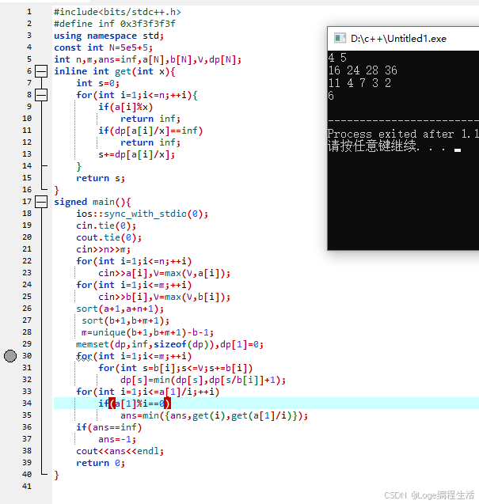Click the inline int get(int x){ line
The height and width of the screenshot is (504, 479).
(115, 71)
